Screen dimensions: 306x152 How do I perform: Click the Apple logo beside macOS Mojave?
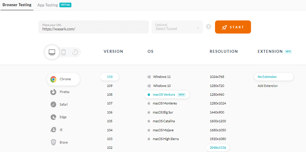[x=149, y=130]
